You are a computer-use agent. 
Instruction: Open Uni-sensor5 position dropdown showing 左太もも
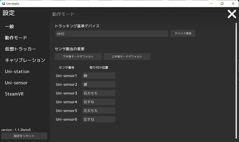tap(99, 111)
